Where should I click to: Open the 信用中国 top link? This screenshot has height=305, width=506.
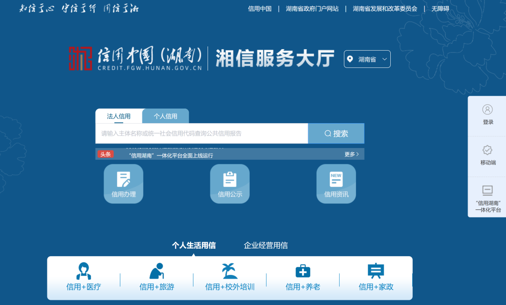tap(260, 8)
